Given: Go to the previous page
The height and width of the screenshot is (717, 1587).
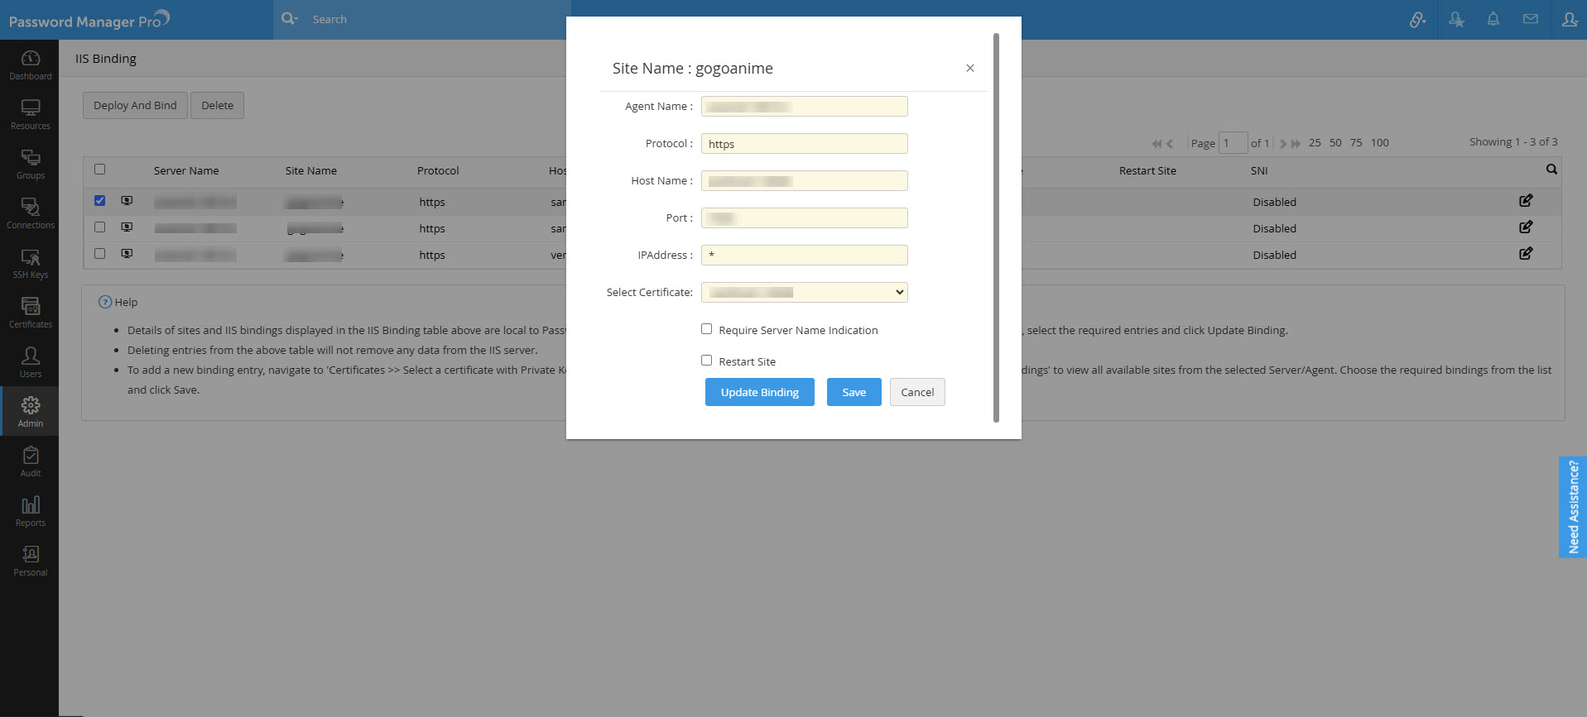Looking at the screenshot, I should pos(1170,144).
